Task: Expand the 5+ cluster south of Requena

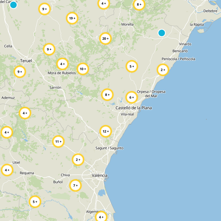Action: point(35,202)
